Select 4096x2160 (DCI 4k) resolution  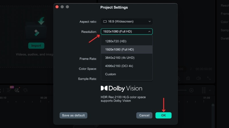pyautogui.click(x=119, y=66)
